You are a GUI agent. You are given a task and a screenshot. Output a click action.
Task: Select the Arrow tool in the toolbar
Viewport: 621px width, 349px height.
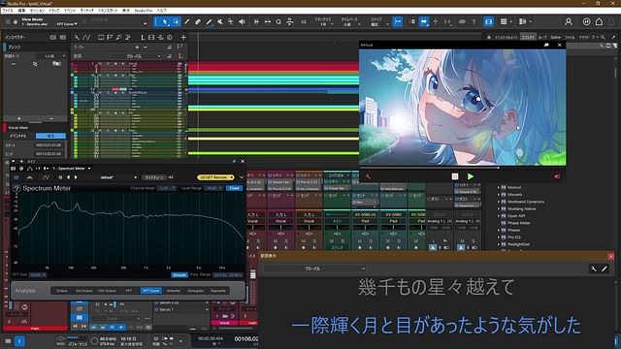pyautogui.click(x=165, y=22)
